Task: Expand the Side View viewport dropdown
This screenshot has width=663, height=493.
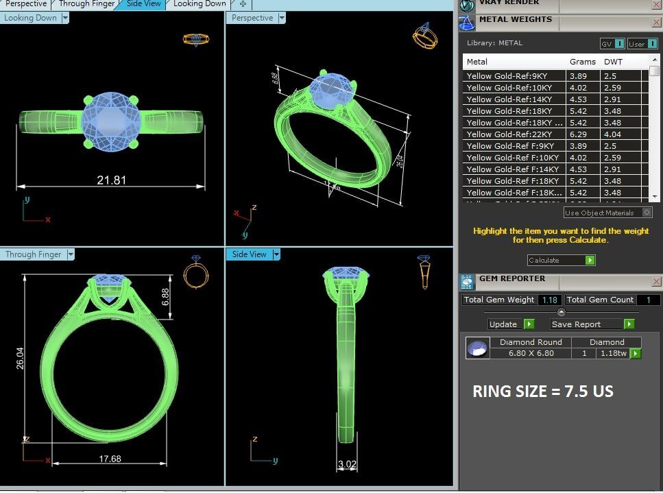Action: [276, 255]
